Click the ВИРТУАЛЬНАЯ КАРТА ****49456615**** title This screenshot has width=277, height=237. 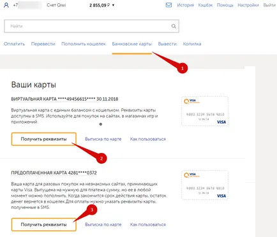pyautogui.click(x=64, y=99)
